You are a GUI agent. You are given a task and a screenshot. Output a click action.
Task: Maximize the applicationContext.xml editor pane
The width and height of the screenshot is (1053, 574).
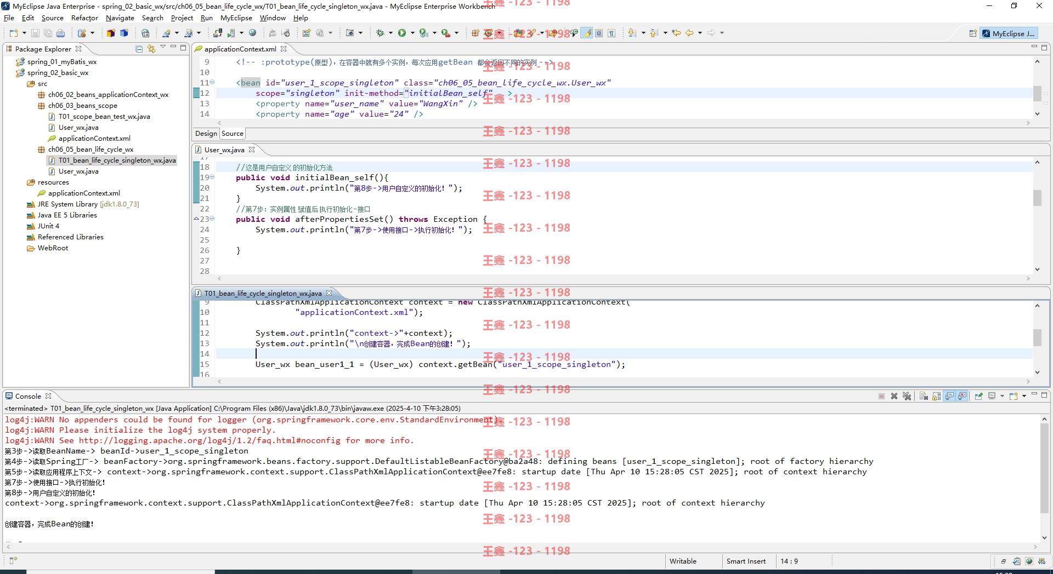click(x=1044, y=48)
